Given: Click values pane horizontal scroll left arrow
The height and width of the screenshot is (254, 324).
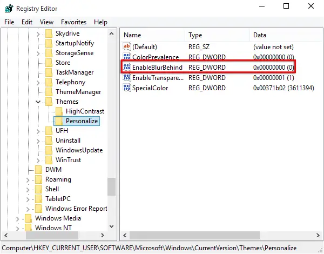Looking at the screenshot, I should [x=125, y=235].
